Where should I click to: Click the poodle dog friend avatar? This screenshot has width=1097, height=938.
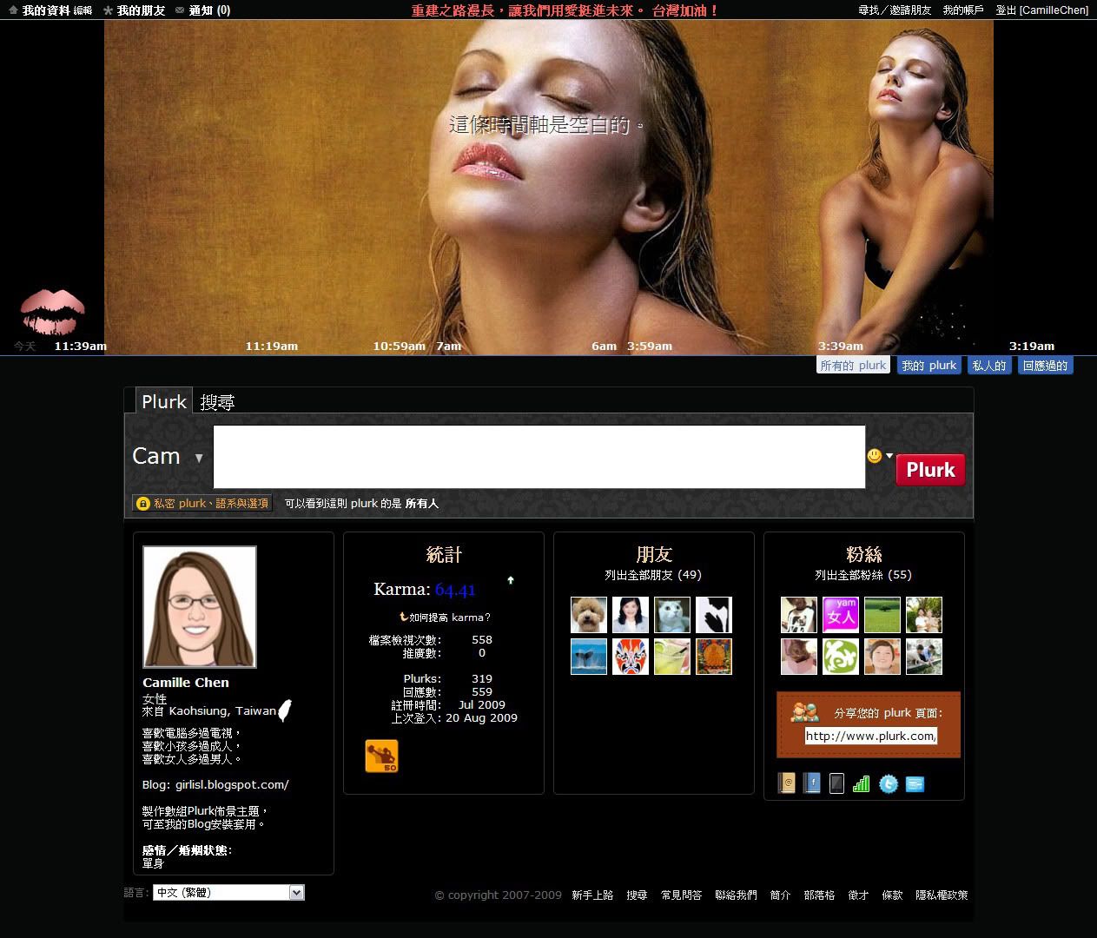tap(588, 615)
